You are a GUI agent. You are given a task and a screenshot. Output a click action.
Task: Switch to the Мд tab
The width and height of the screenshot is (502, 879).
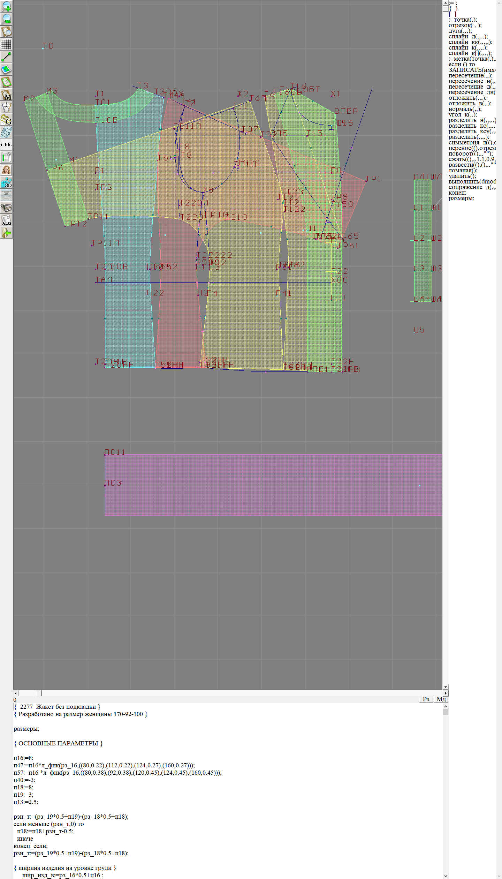coord(441,699)
